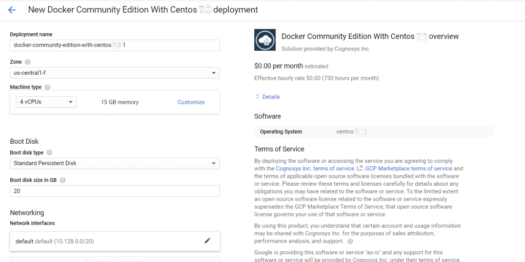Open Standard Persistent Disk dropdown

tap(115, 163)
